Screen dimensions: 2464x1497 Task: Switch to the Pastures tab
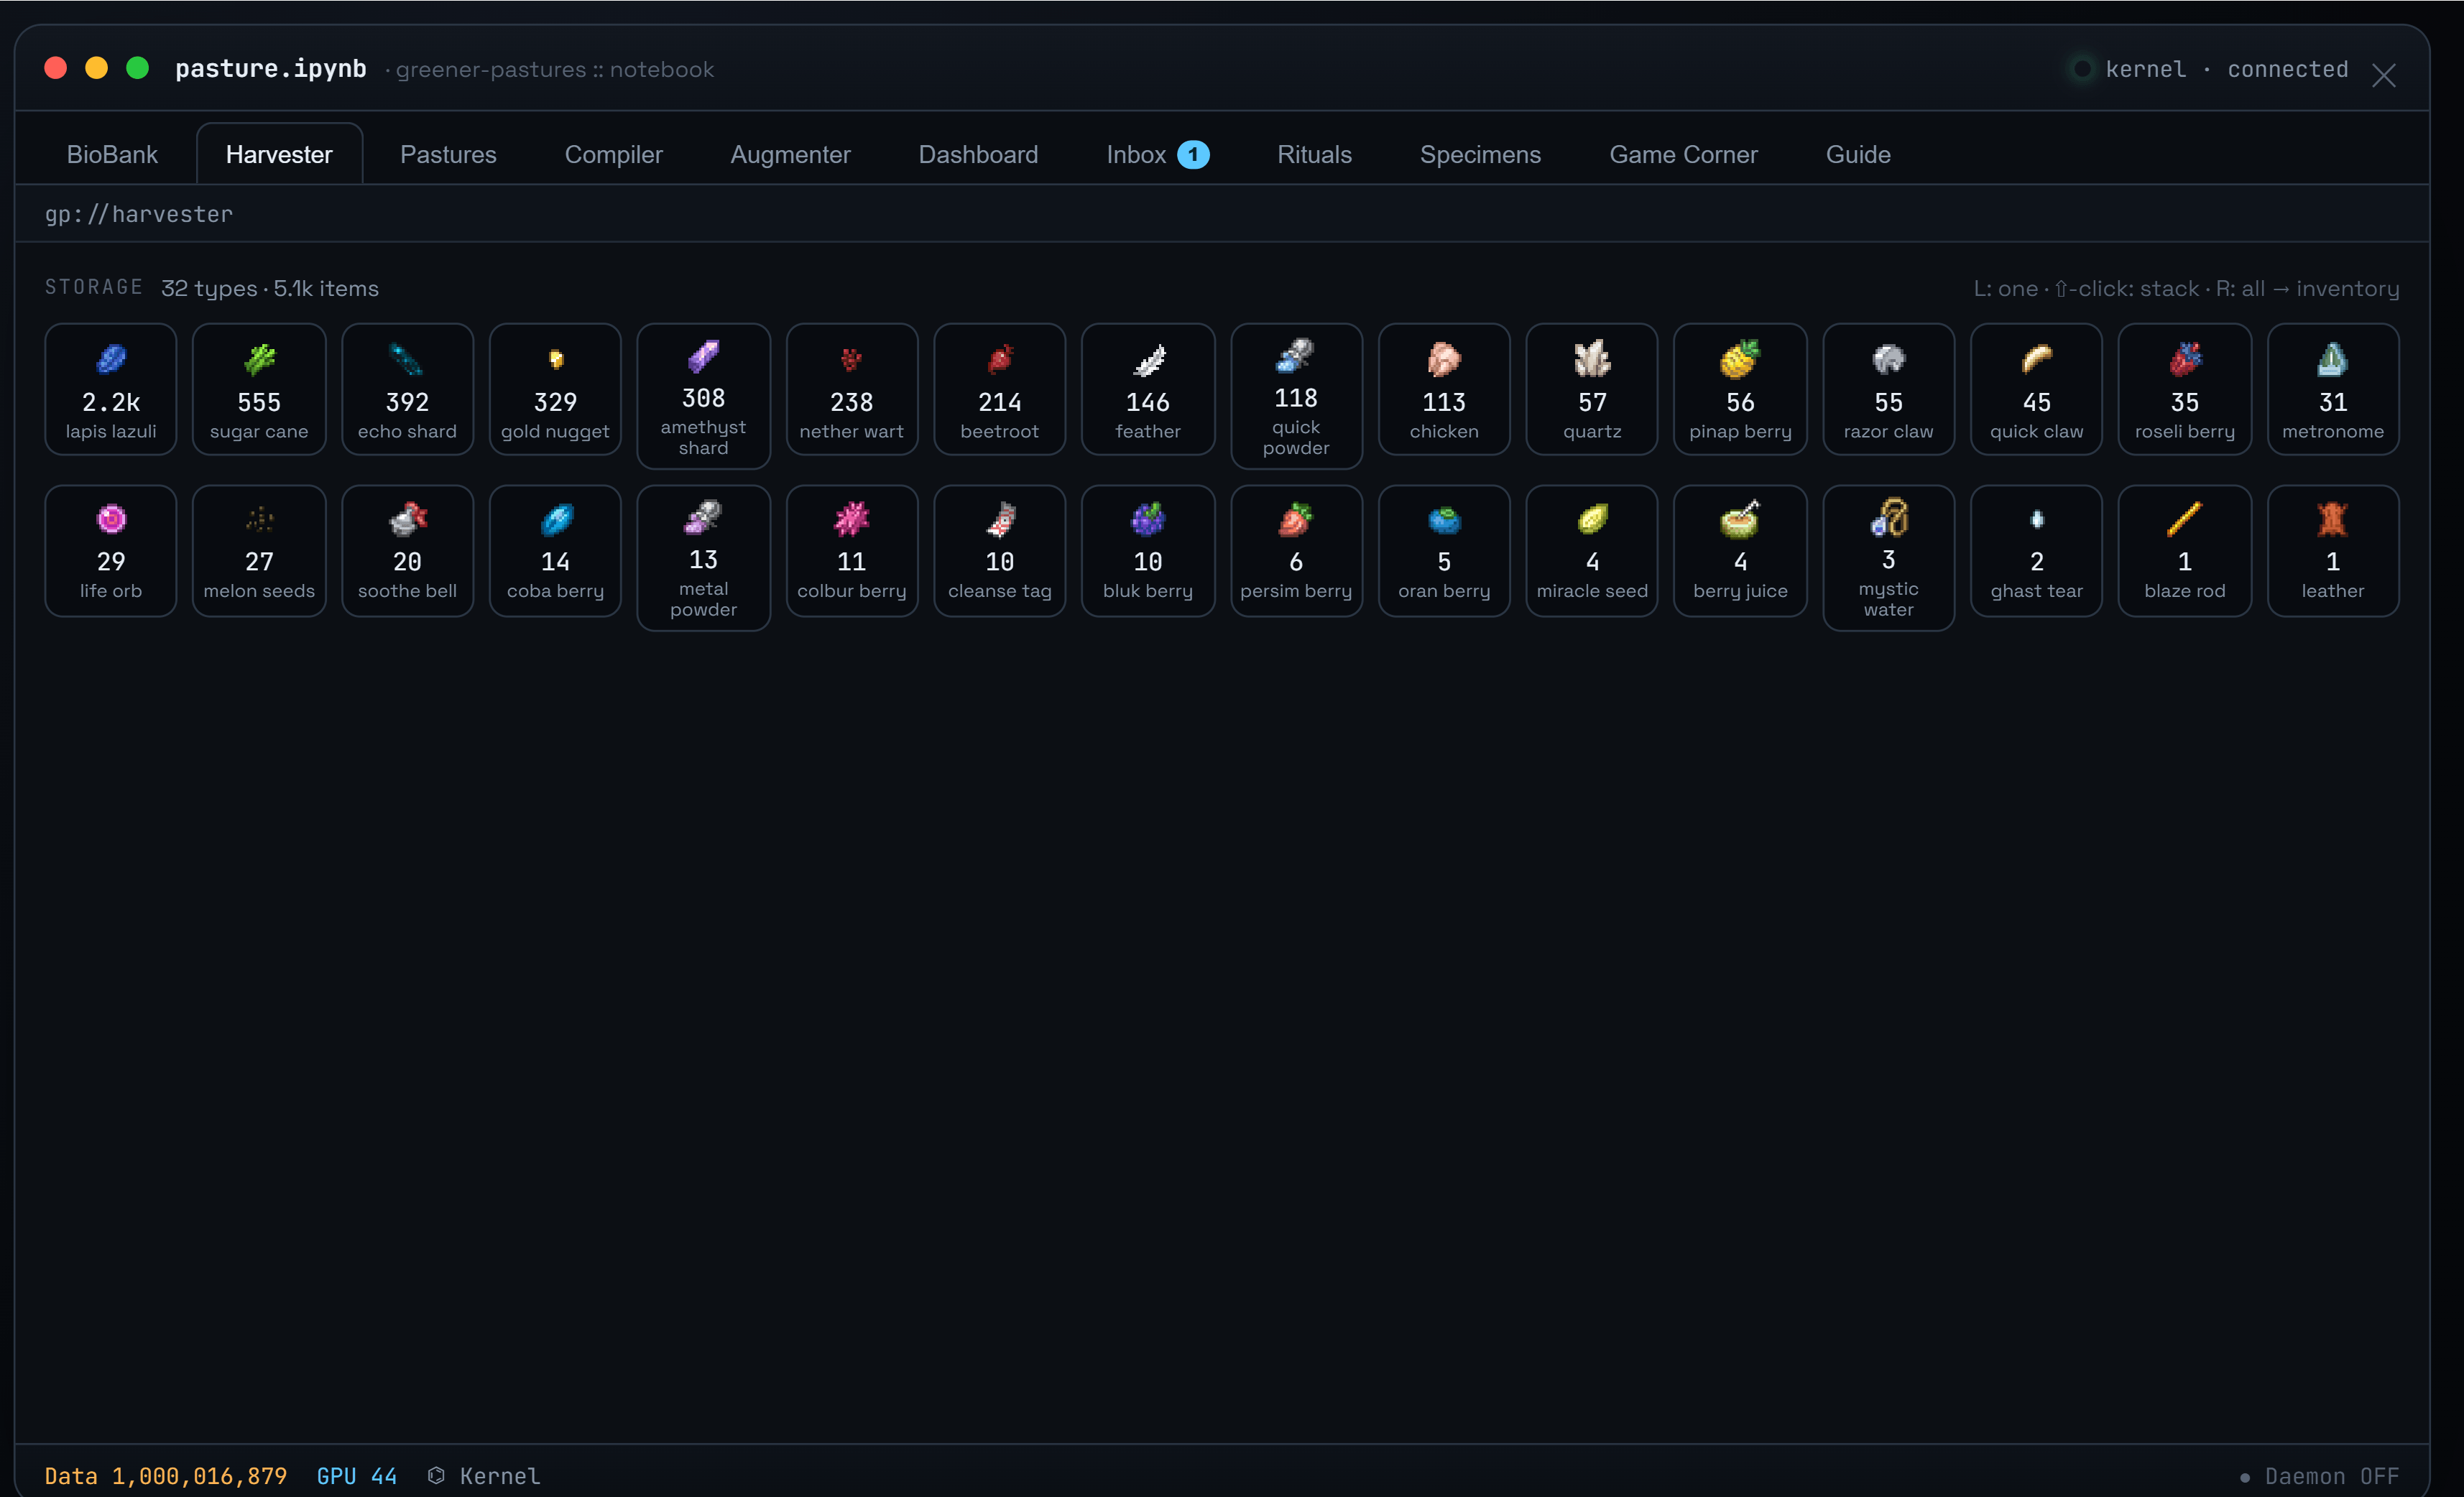tap(448, 154)
